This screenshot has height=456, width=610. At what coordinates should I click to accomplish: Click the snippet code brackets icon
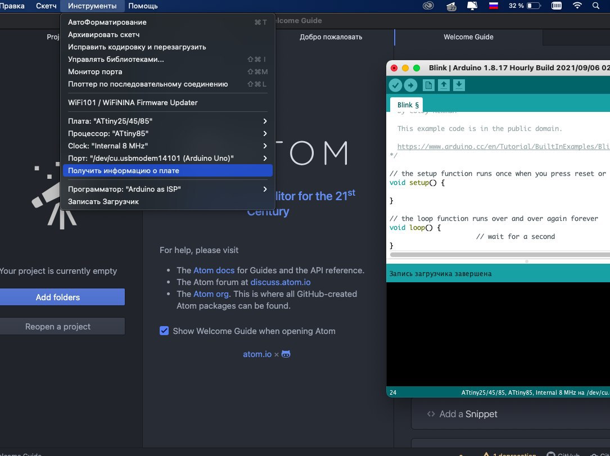[431, 414]
